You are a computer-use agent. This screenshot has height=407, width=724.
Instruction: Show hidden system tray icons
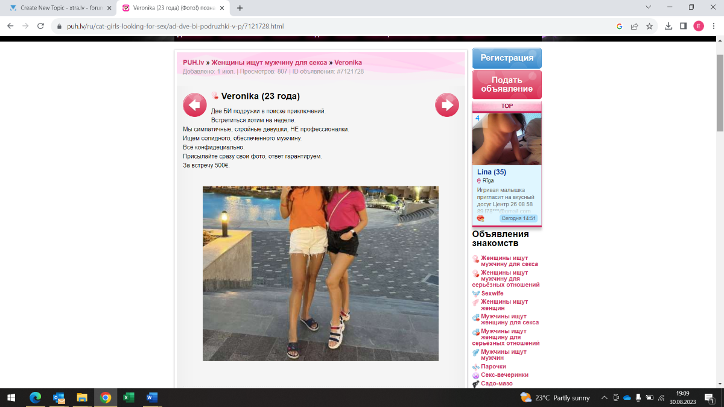[x=604, y=398]
